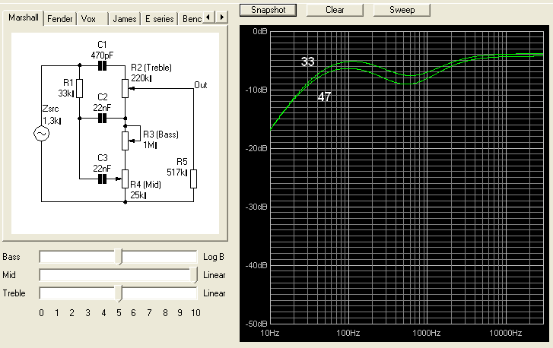This screenshot has height=348, width=553.
Task: Switch to the E series tab
Action: pos(158,18)
